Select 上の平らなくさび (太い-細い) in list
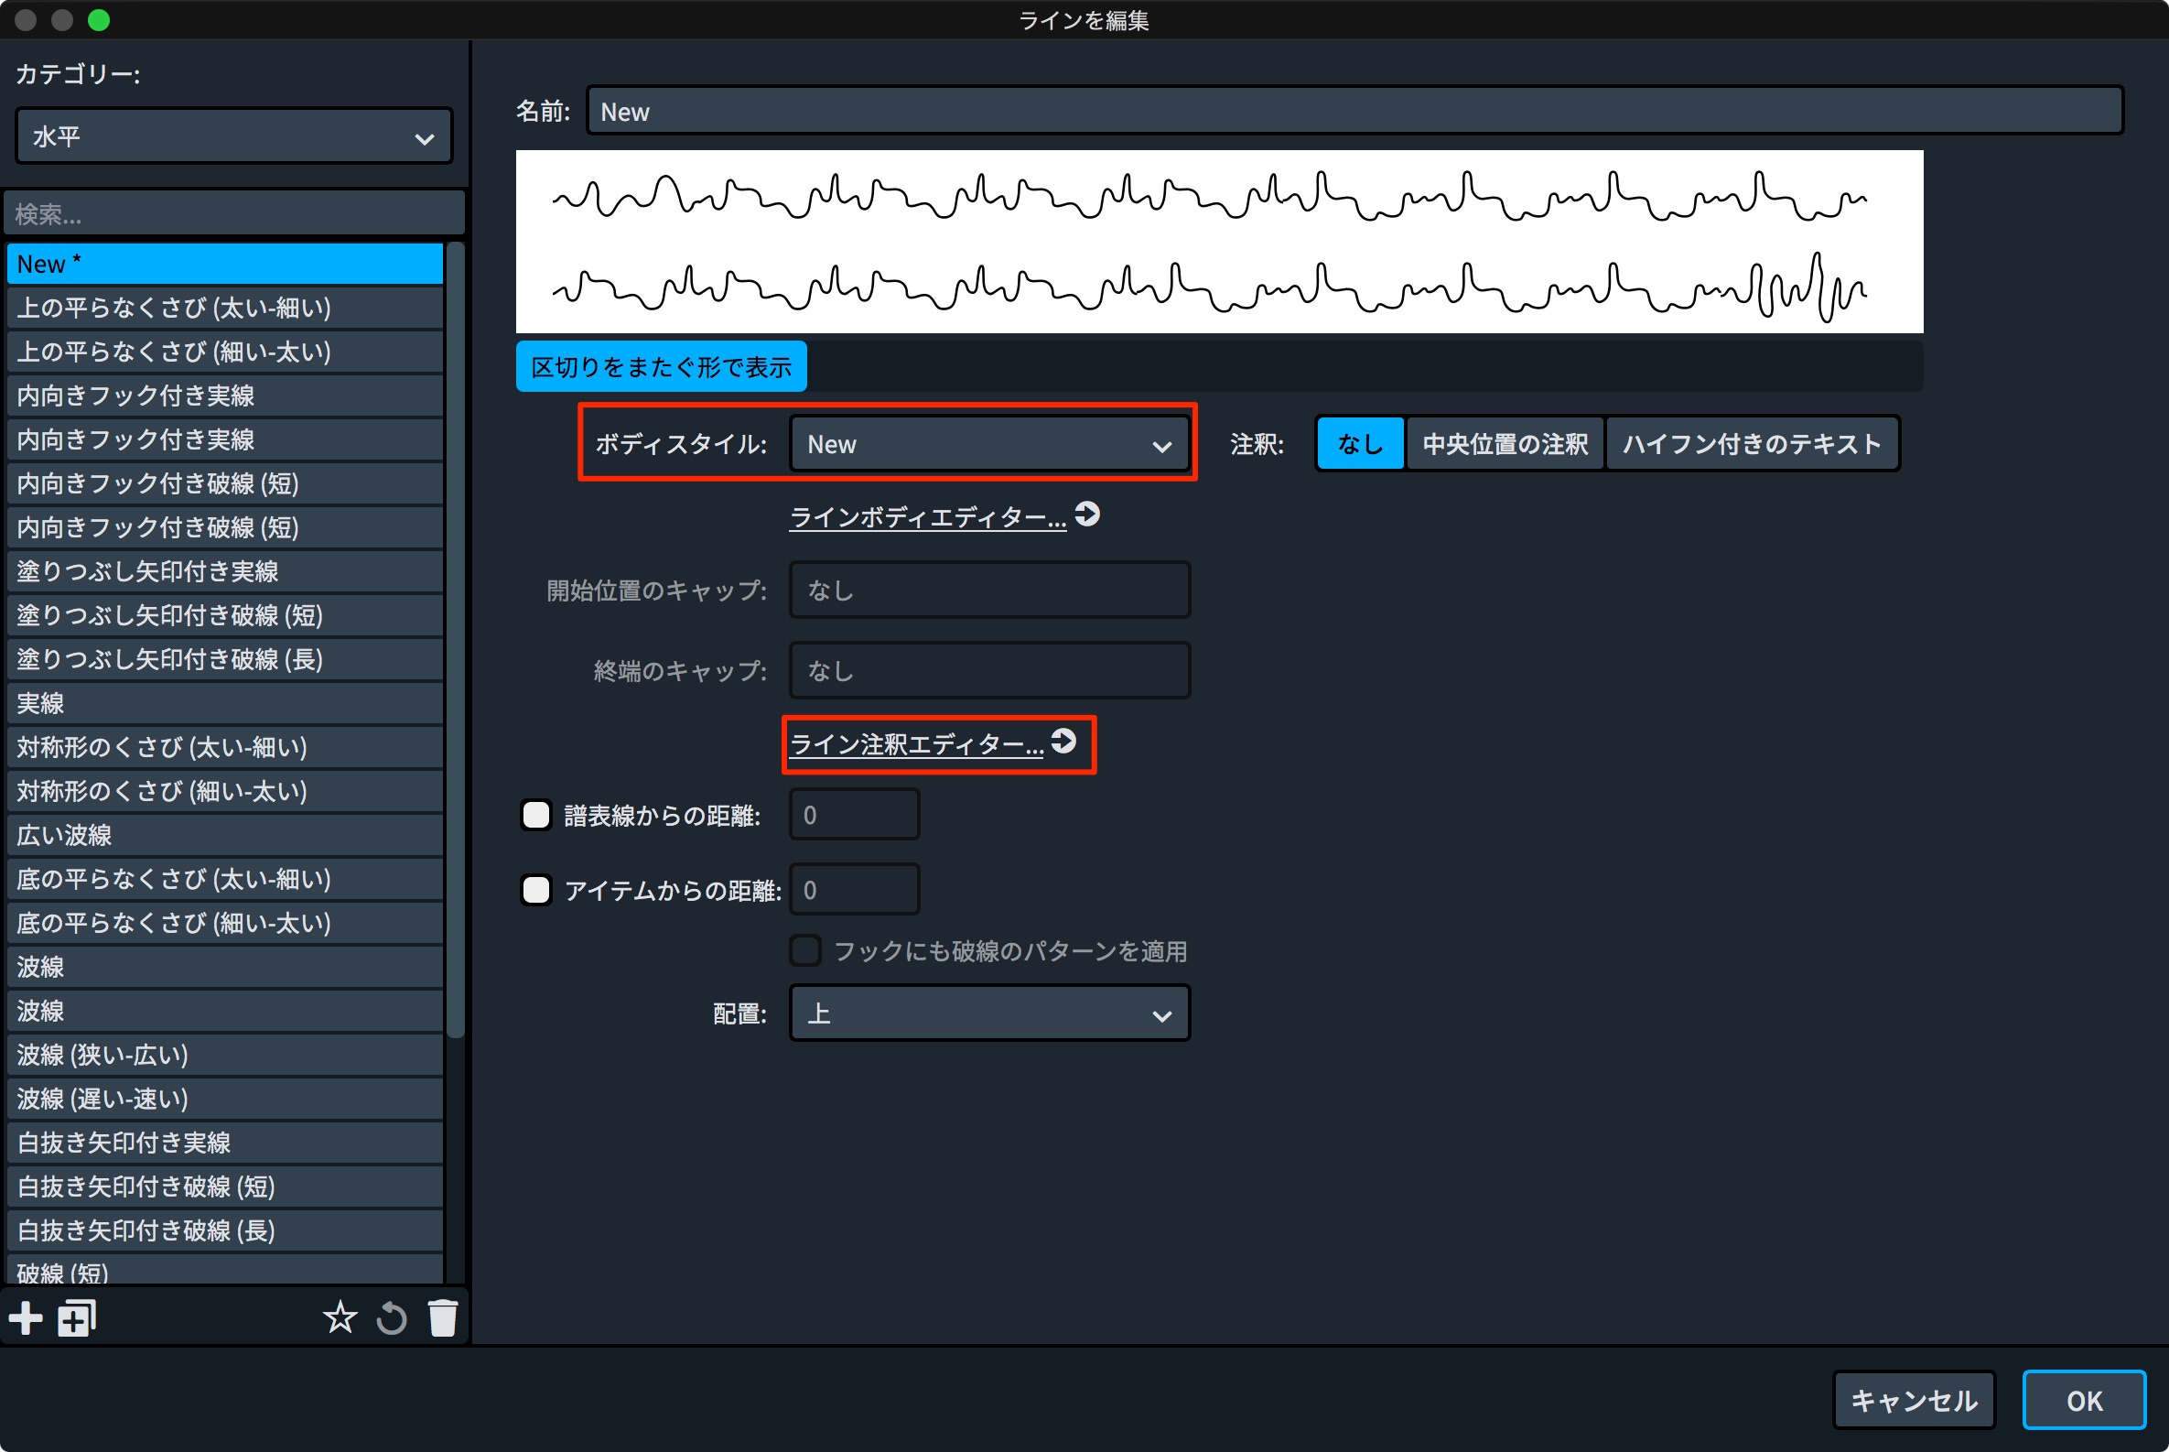This screenshot has width=2169, height=1452. pos(225,308)
